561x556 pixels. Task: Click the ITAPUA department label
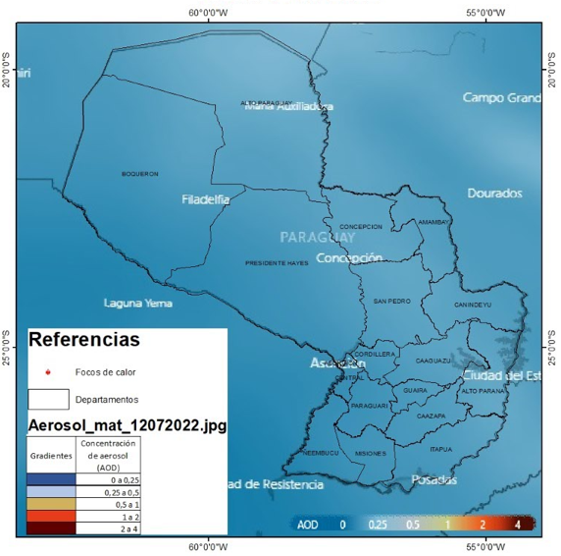[x=441, y=449]
